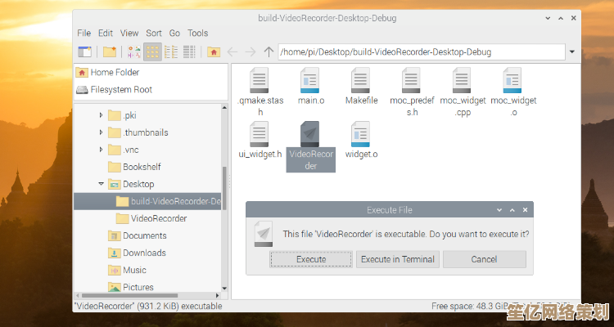Navigate up to the parent folder

coord(269,52)
